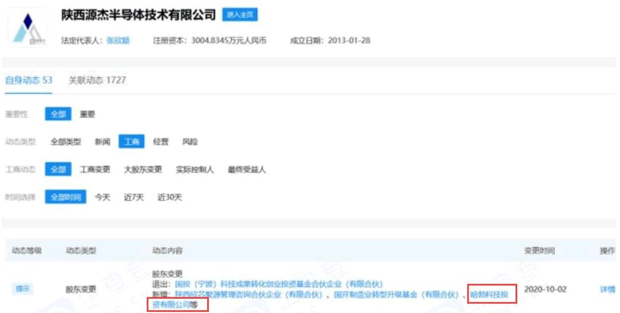Open company homepage via 进入主页 button
Image resolution: width=620 pixels, height=313 pixels.
(239, 14)
